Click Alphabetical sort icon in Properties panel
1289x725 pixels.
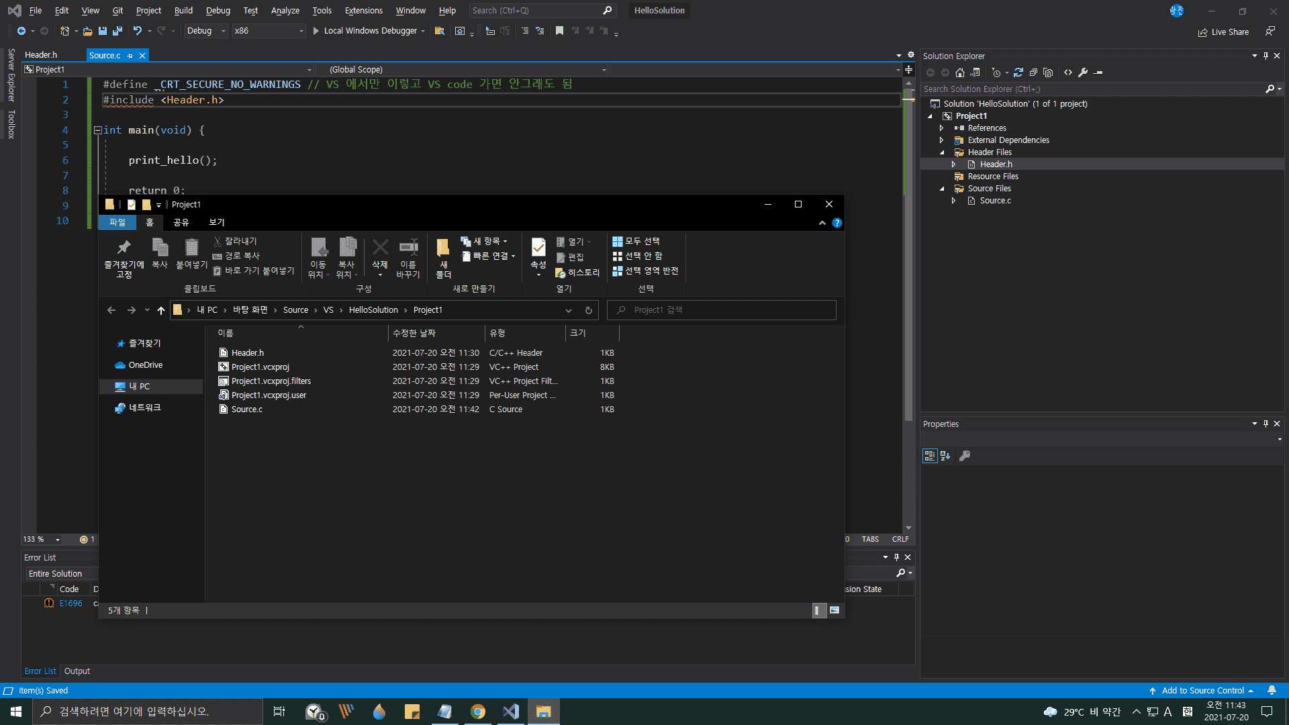pyautogui.click(x=945, y=456)
